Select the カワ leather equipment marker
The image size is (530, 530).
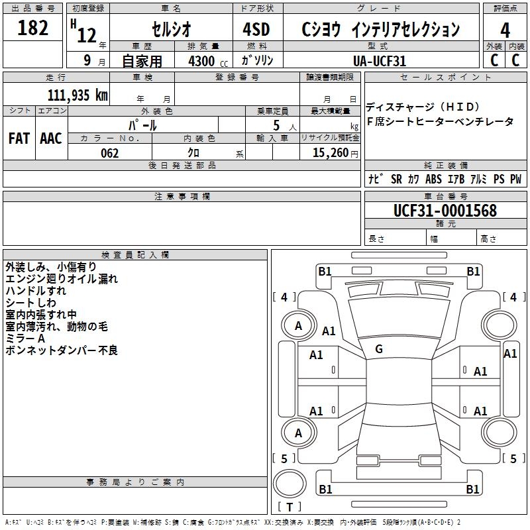coord(413,179)
